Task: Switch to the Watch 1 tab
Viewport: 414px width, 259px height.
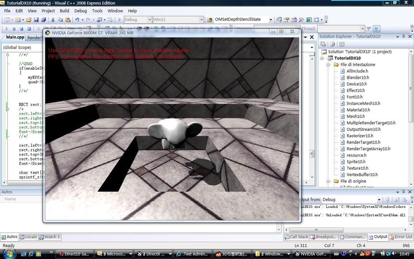Action: (50, 237)
